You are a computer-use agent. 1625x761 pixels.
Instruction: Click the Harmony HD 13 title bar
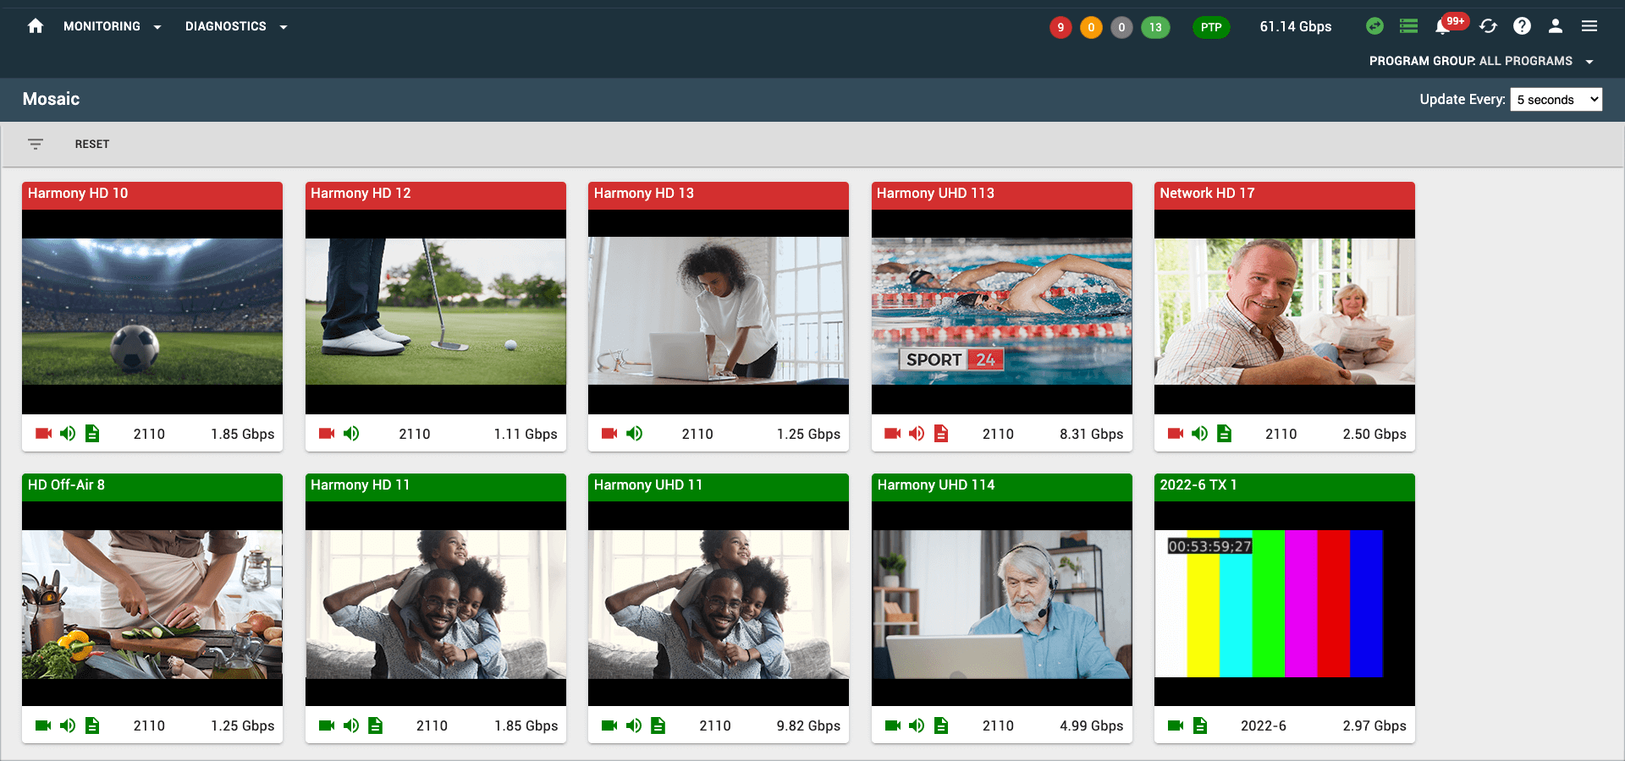point(719,194)
